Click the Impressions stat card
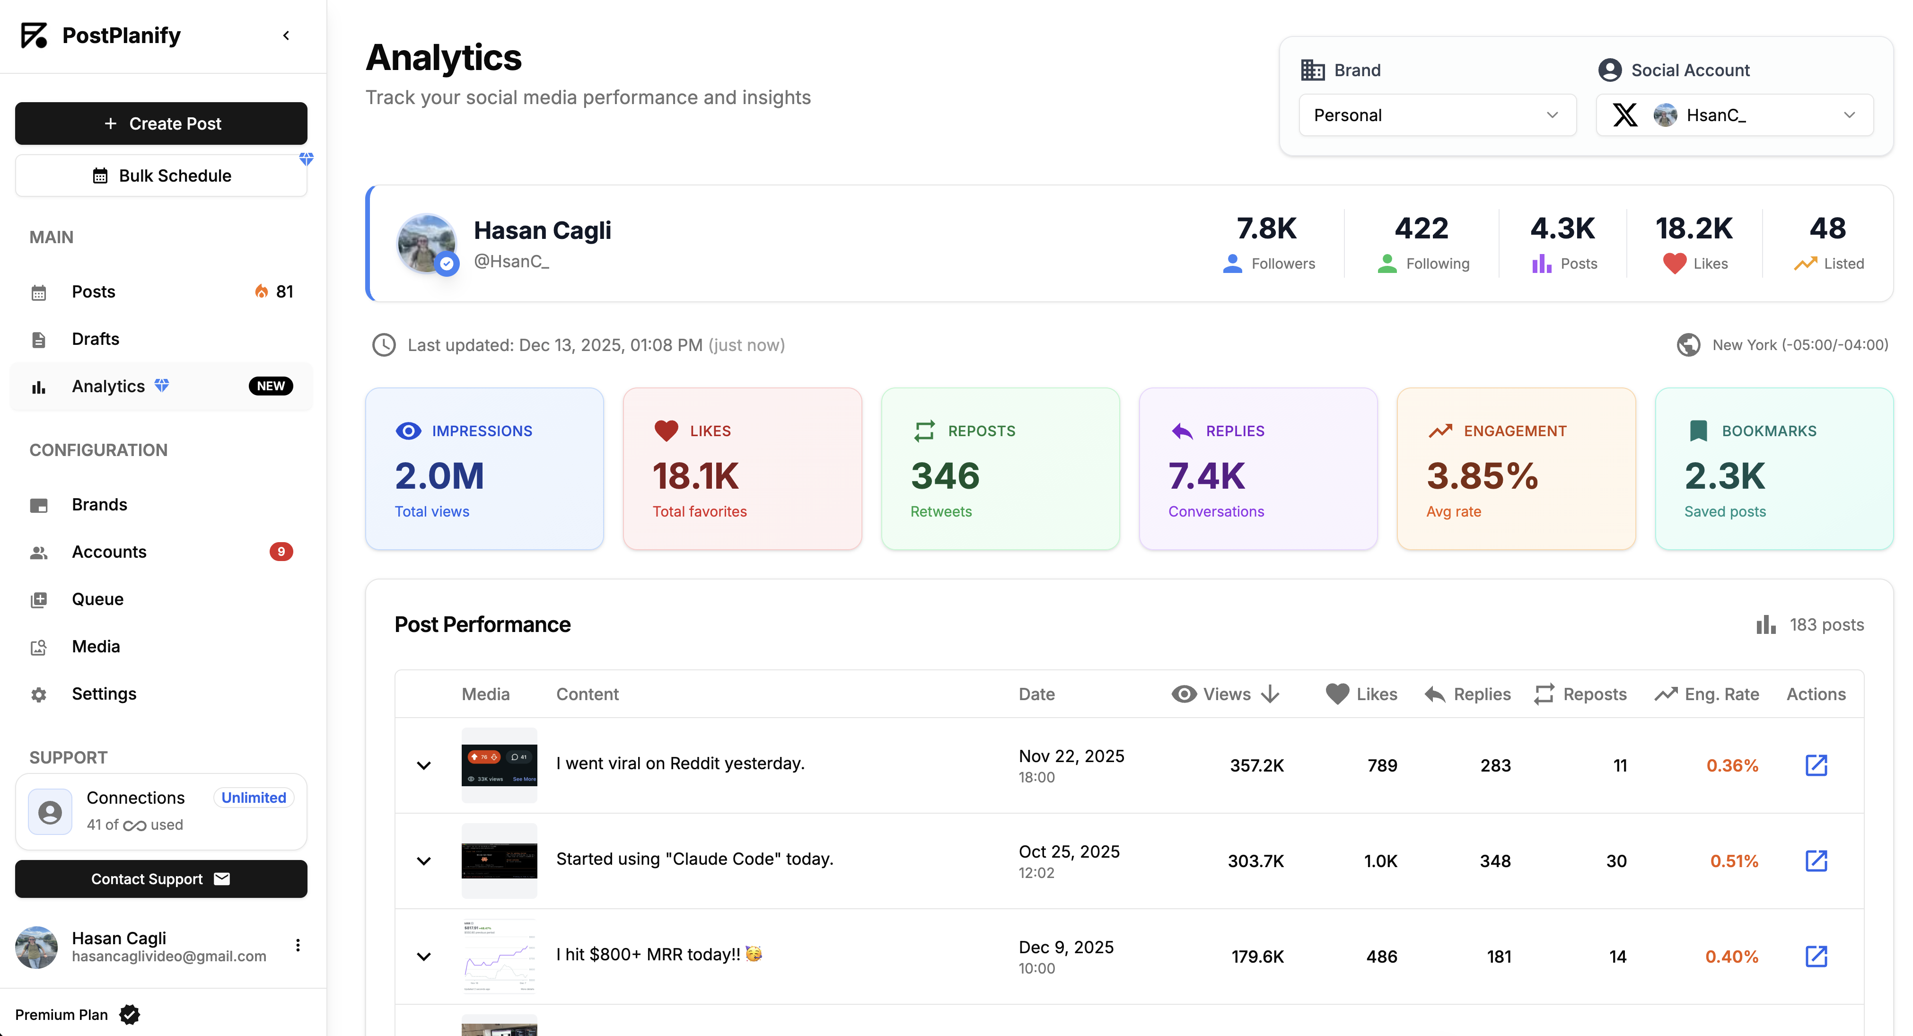The image size is (1913, 1036). (x=484, y=469)
